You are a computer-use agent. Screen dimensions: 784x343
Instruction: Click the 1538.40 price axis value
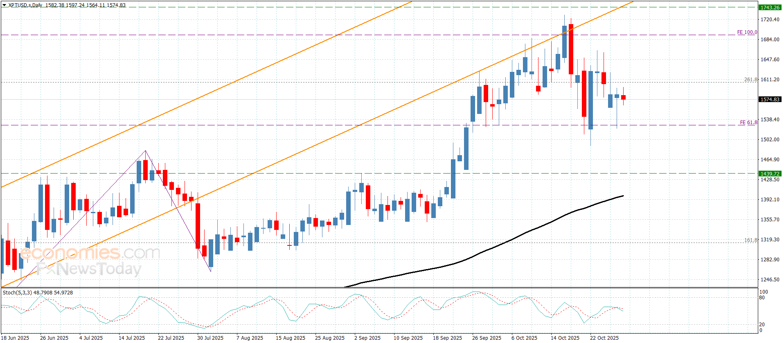770,119
